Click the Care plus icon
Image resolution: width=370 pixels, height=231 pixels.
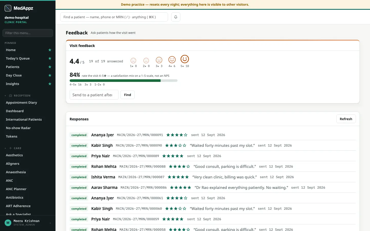[x=11, y=148]
